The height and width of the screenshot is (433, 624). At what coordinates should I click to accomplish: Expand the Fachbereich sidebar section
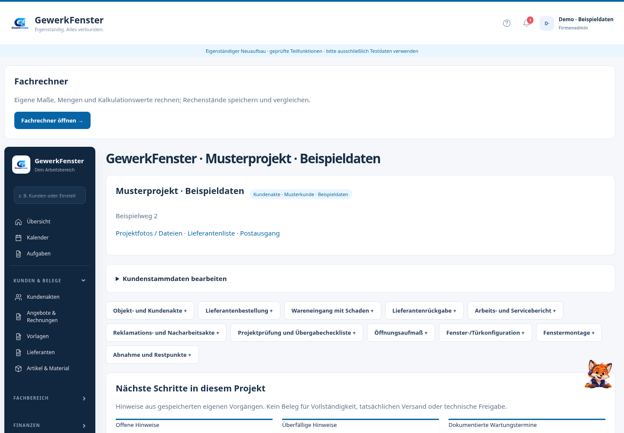tap(50, 398)
